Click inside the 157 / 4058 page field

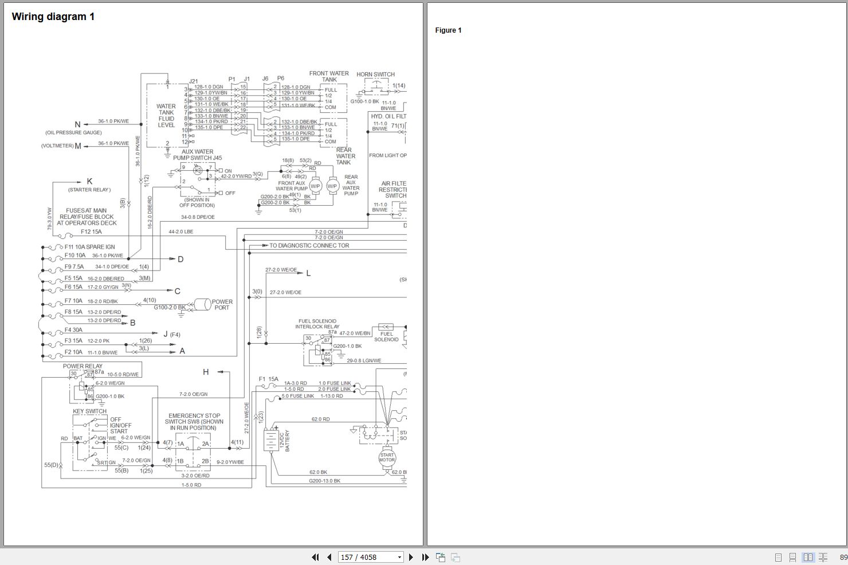pyautogui.click(x=361, y=557)
